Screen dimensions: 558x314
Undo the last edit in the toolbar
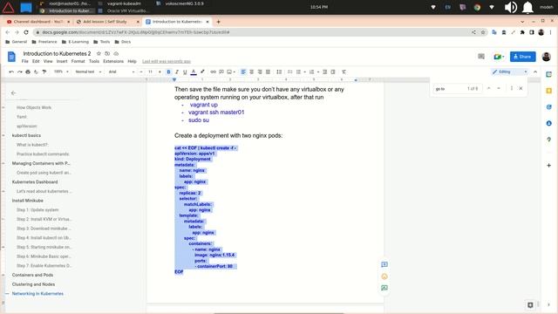11,72
